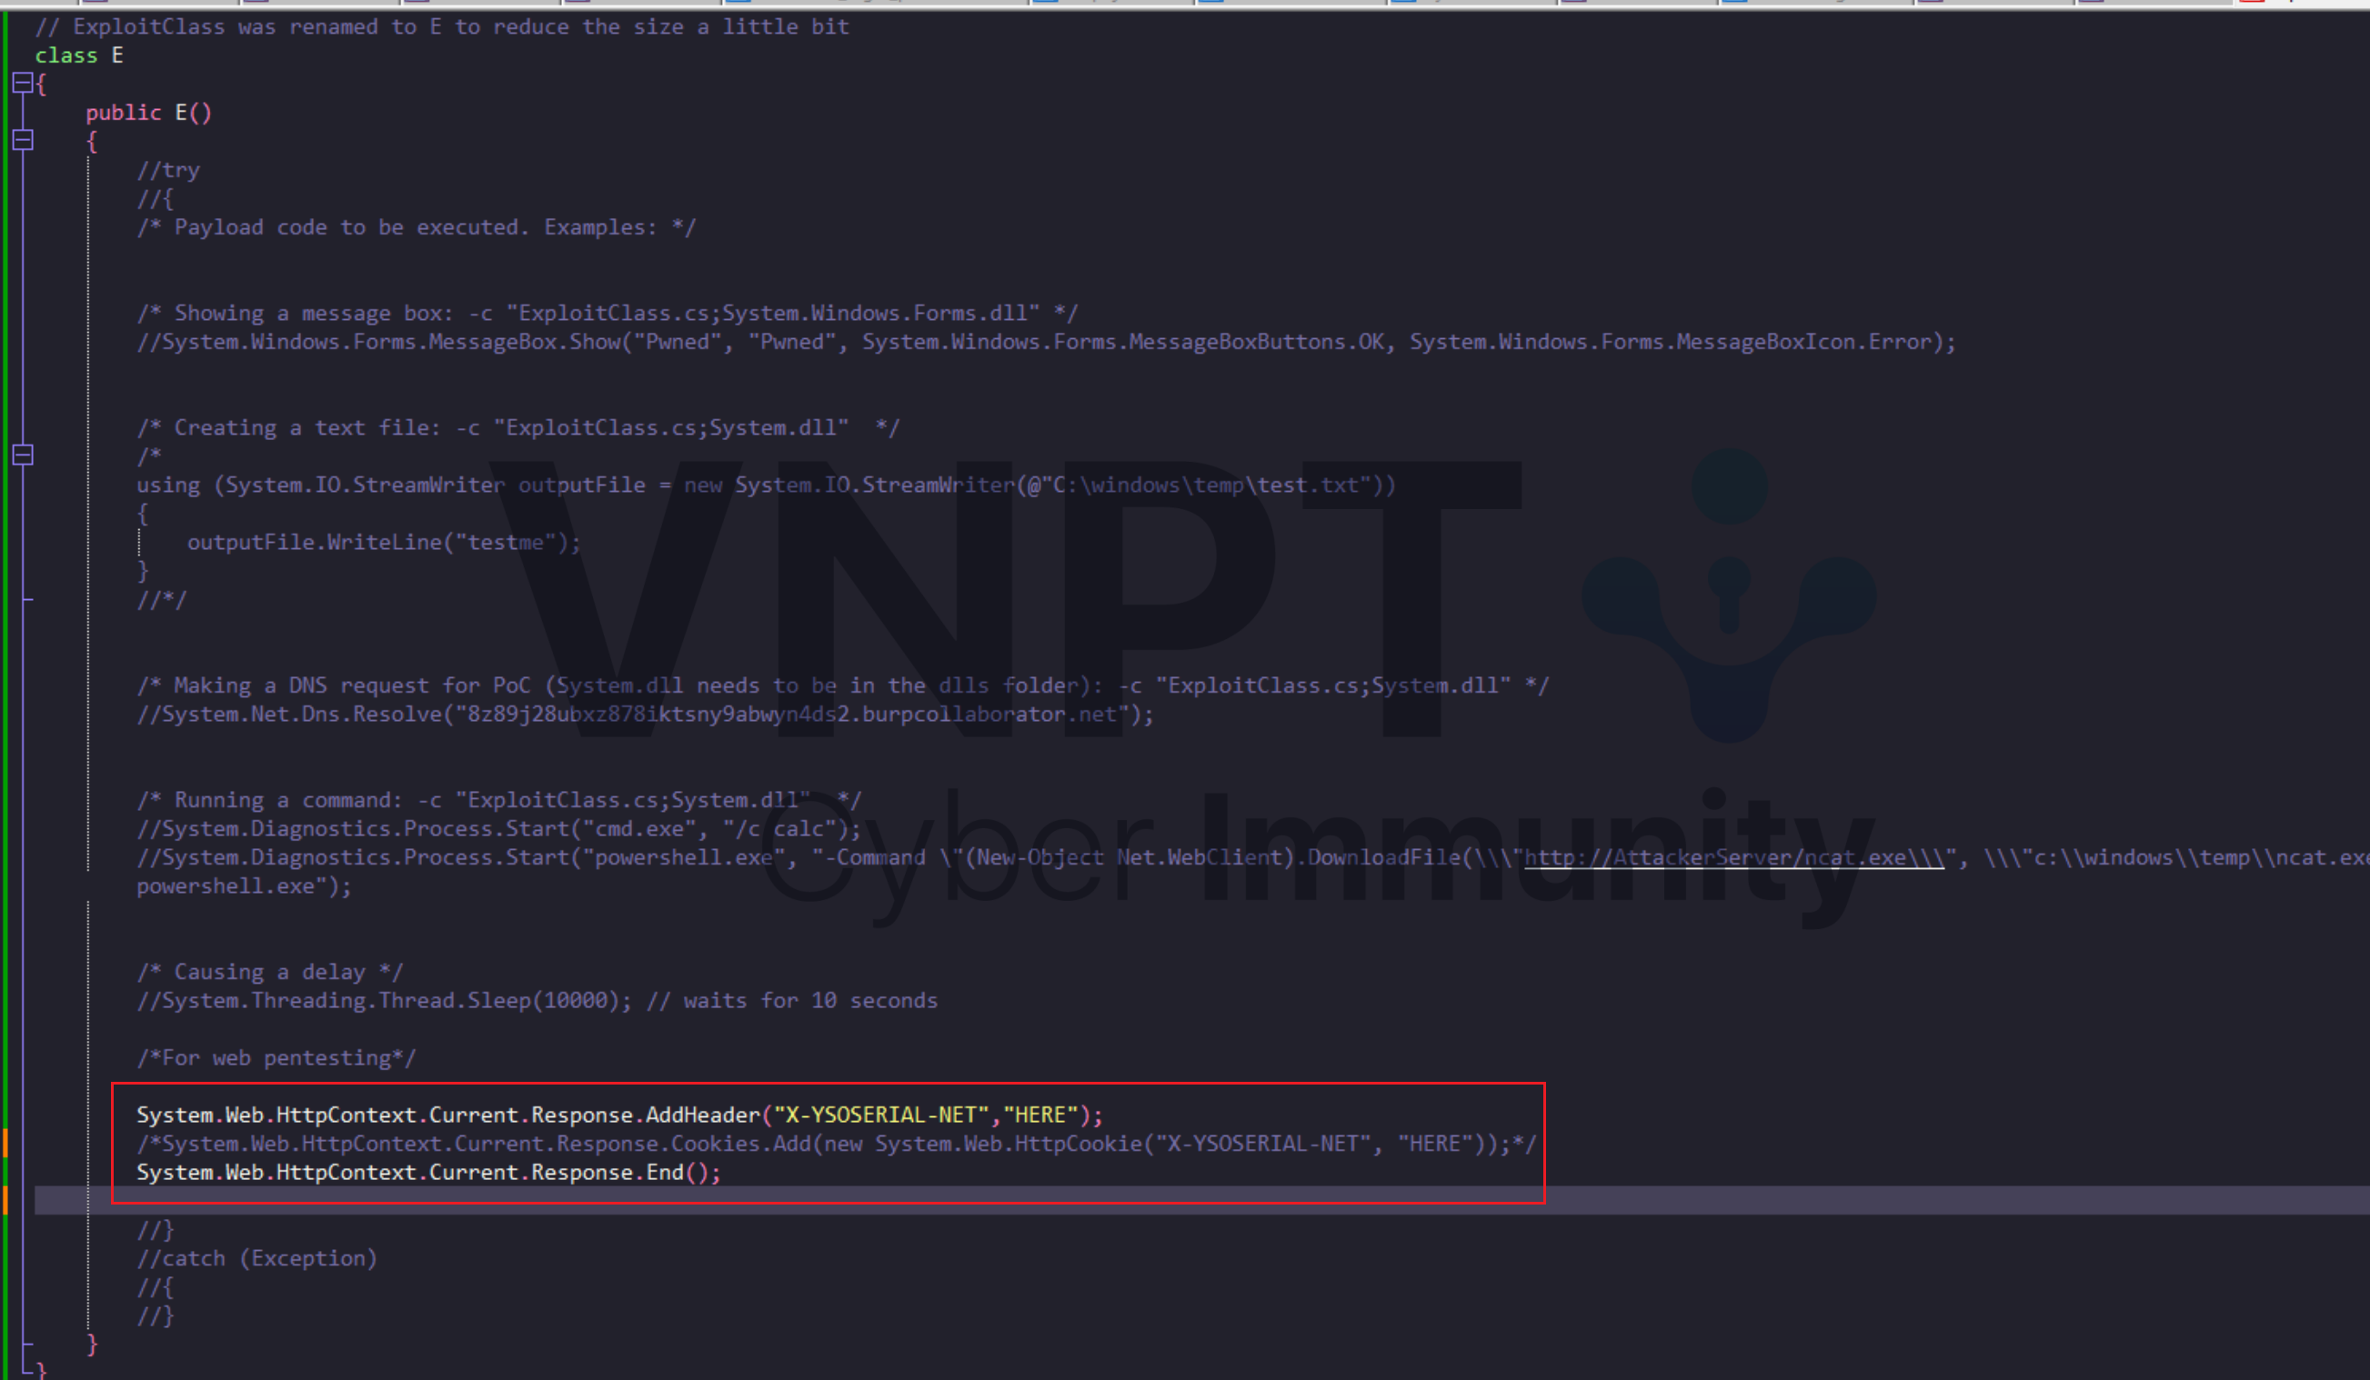Click the 'For web pentesting' comment
Screen dimensions: 2370x1380
click(x=276, y=1057)
